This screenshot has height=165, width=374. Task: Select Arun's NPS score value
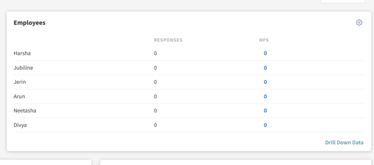coord(265,96)
